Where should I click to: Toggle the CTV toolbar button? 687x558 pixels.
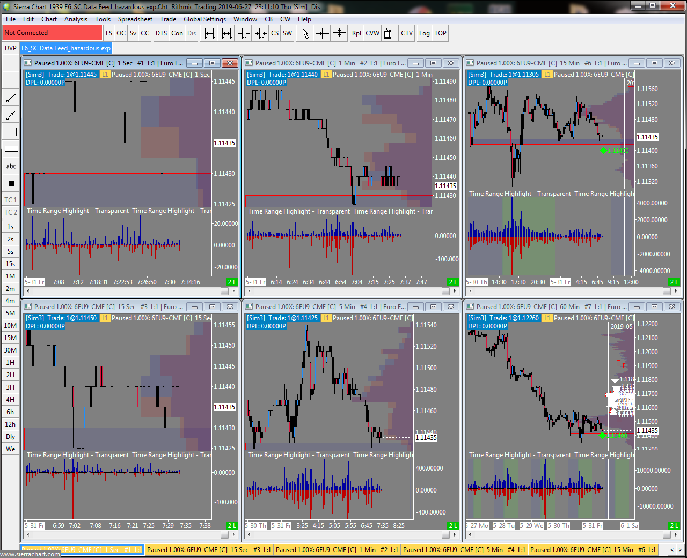click(407, 33)
